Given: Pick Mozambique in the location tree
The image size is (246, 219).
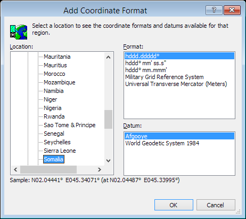Looking at the screenshot, I should 60,82.
